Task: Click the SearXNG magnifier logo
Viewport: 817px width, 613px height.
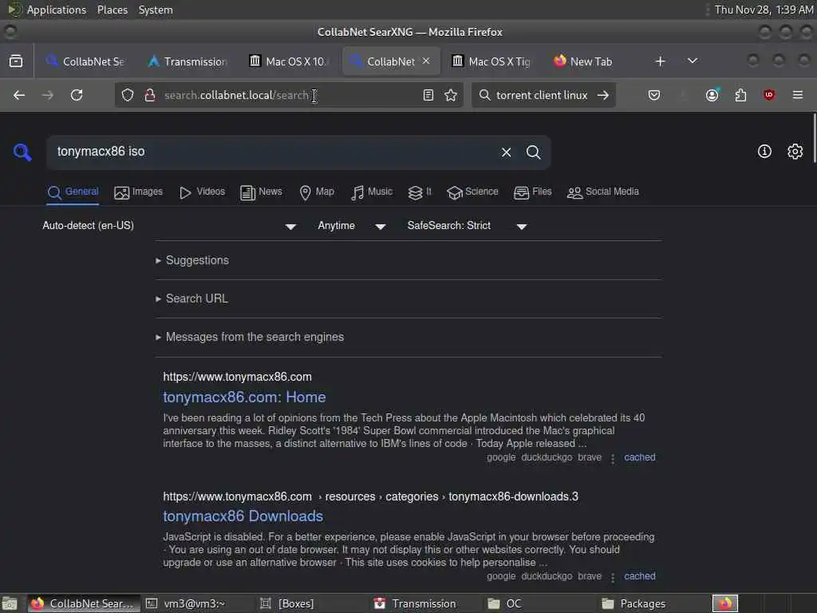Action: coord(22,152)
